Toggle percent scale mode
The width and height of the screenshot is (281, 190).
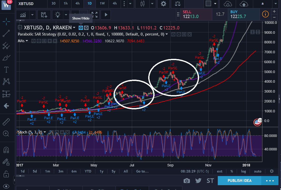coord(232,171)
